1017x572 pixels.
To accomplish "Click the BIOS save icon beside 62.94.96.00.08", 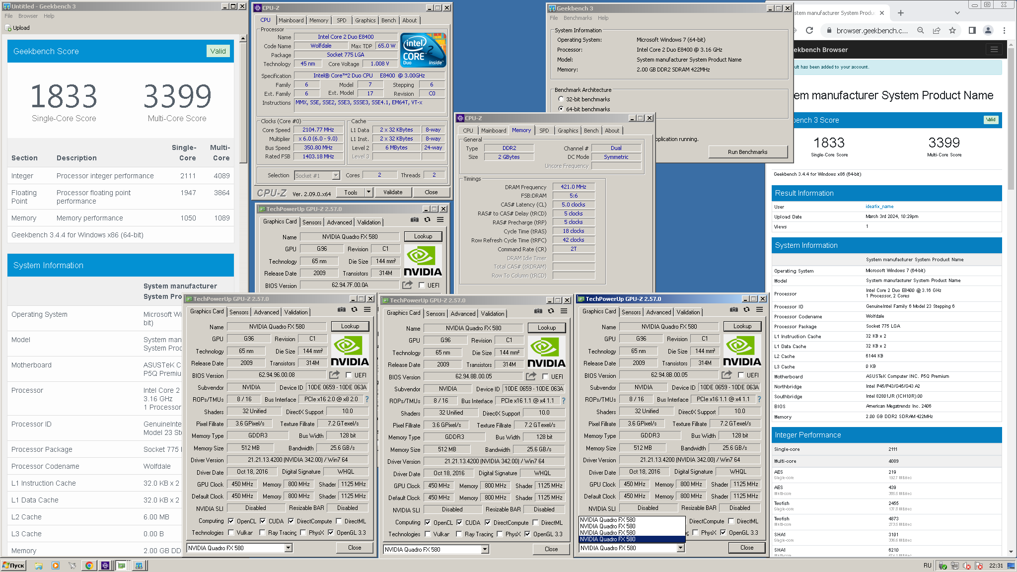I will (334, 375).
